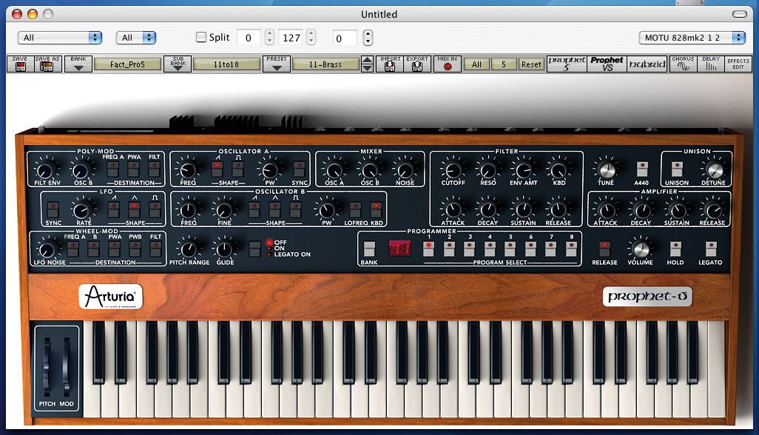Click the glide mode switch next to Off/On
The height and width of the screenshot is (435, 759).
(254, 249)
